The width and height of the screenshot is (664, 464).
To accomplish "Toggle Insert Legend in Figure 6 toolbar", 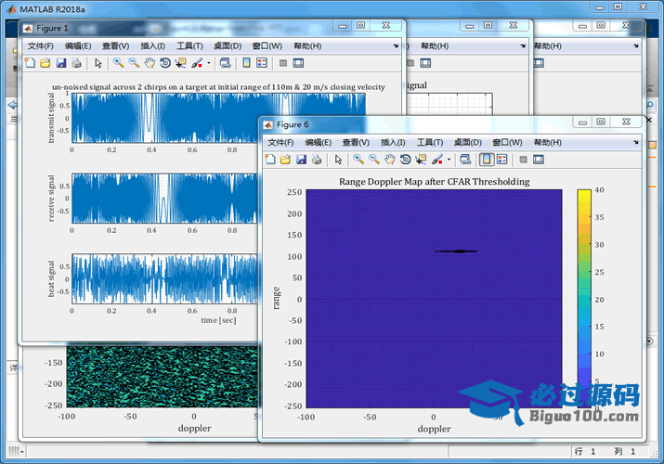I will 502,160.
